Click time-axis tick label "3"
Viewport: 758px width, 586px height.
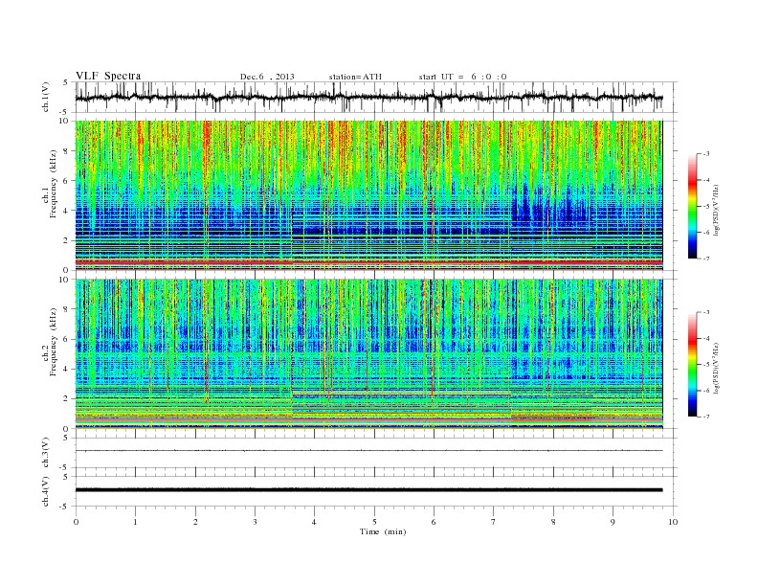point(255,522)
